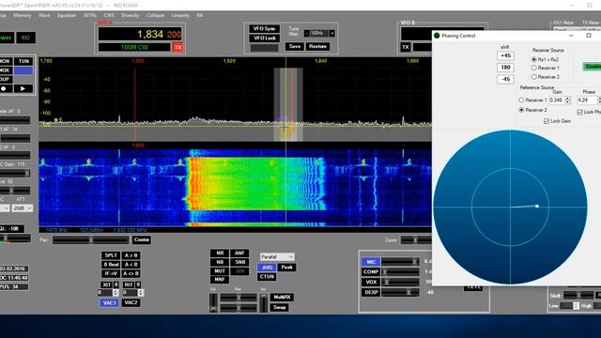Toggle the NB noise blanker button
This screenshot has height=338, width=601.
tap(220, 262)
